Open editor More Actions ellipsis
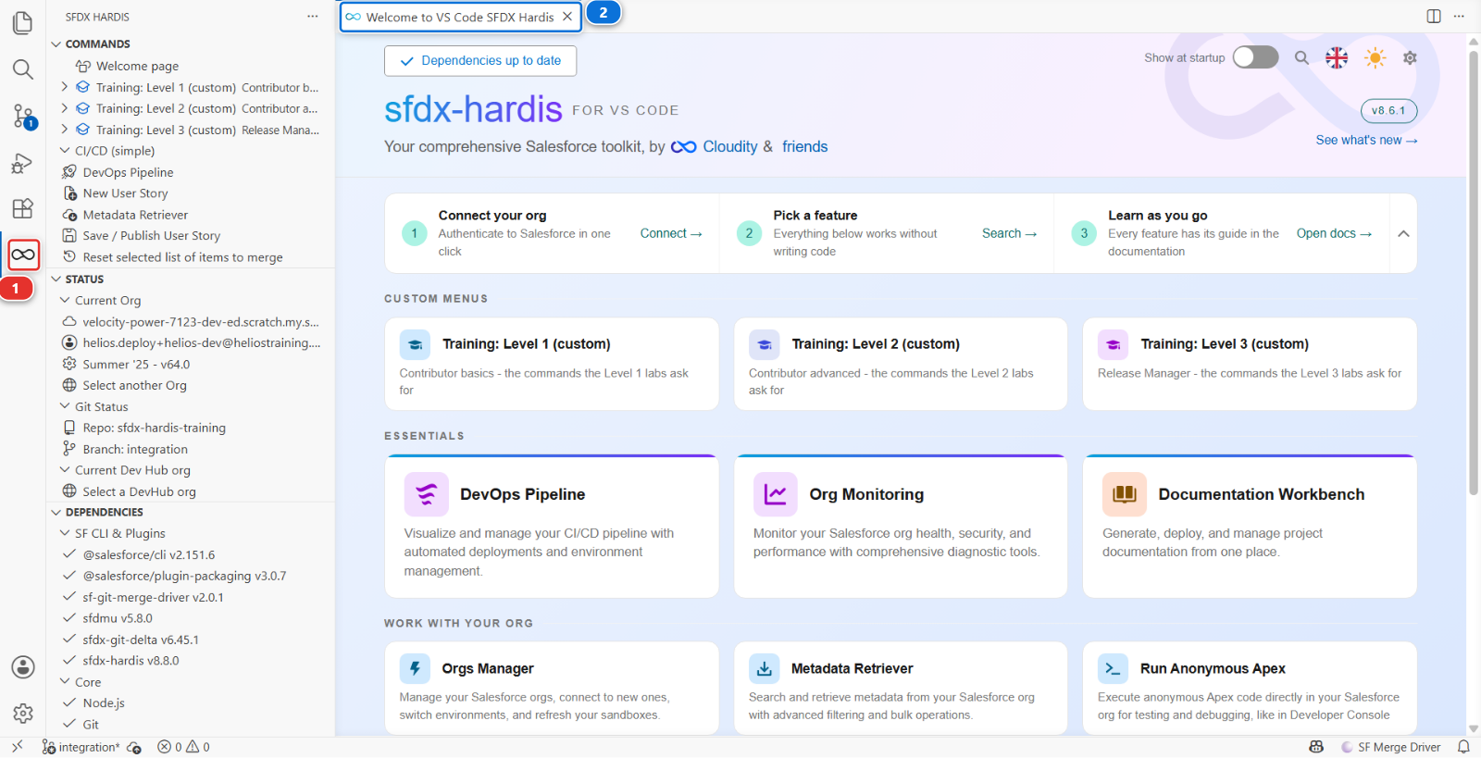This screenshot has width=1481, height=758. 1459,16
